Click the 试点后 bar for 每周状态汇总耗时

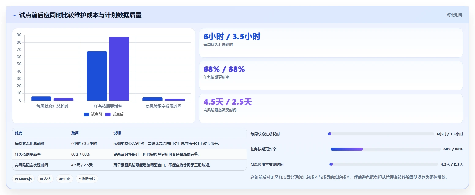coord(63,99)
